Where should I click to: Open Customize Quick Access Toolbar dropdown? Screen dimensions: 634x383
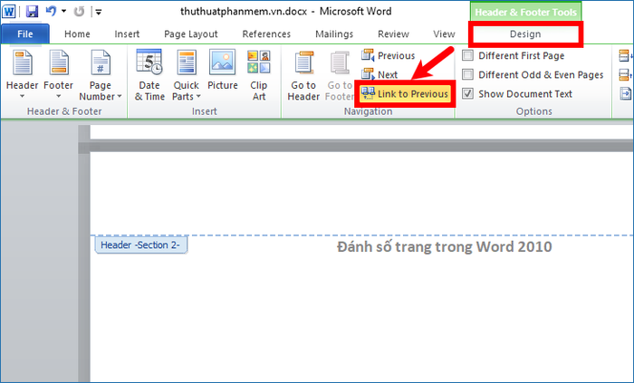(98, 12)
